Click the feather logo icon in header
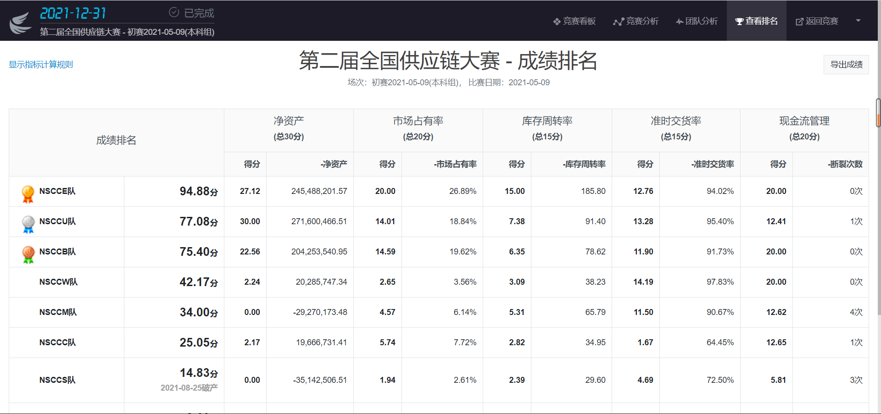881x414 pixels. click(21, 22)
